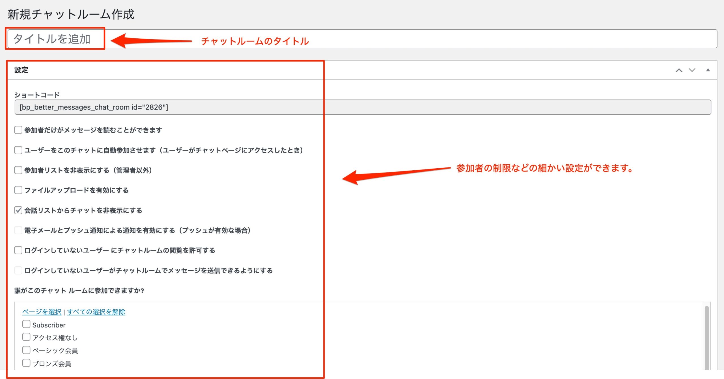Check the ベーシック会員 role checkbox
The width and height of the screenshot is (724, 379).
click(26, 350)
